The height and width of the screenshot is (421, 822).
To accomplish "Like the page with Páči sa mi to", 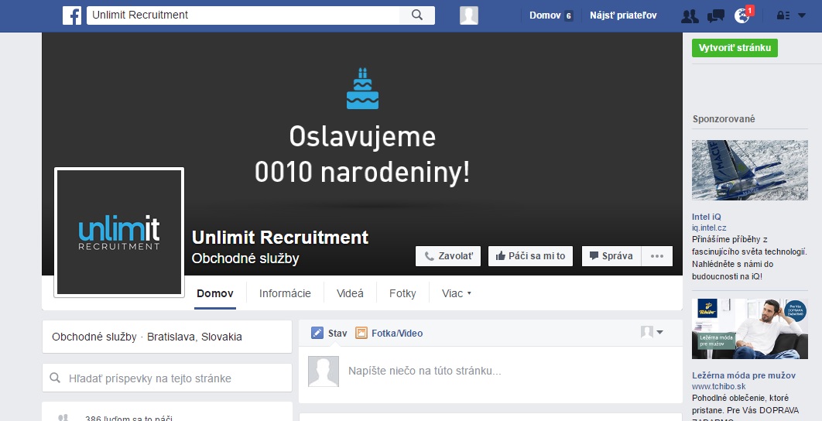I will coord(530,256).
